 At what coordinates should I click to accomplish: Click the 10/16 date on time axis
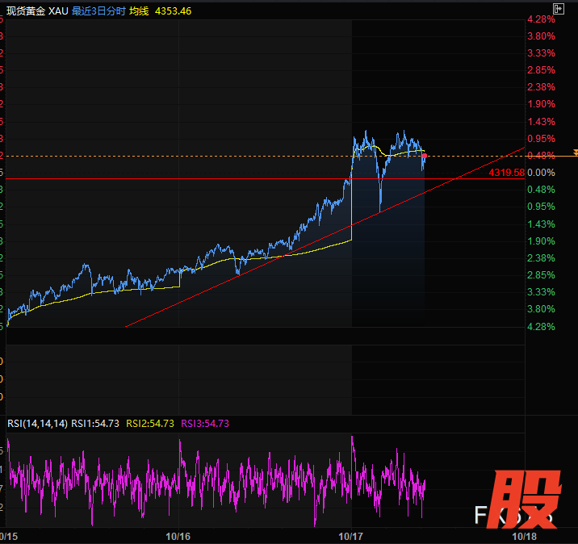click(x=178, y=536)
